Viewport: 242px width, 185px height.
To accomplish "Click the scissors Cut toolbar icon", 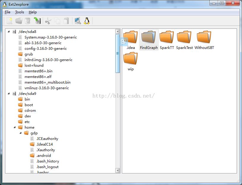I will 48,21.
